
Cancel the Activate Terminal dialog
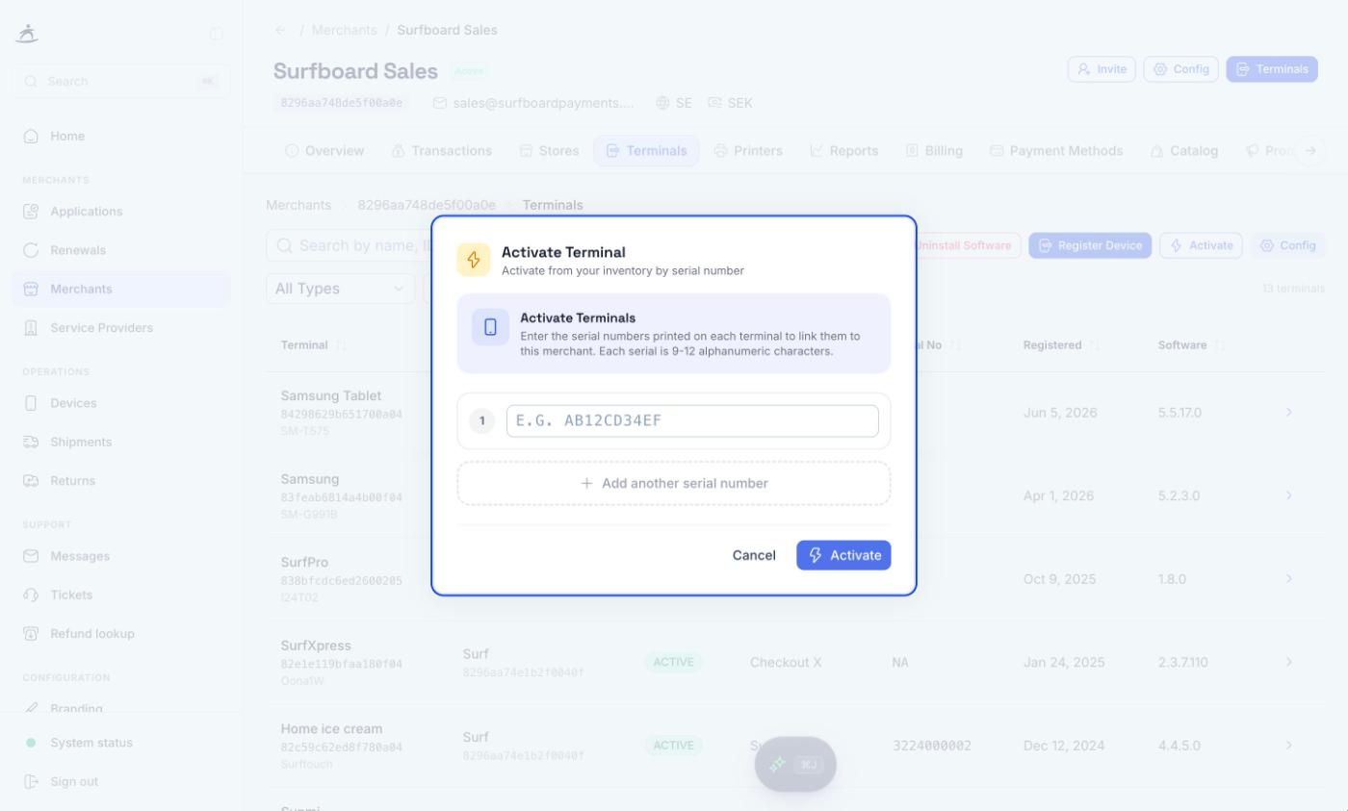click(754, 555)
